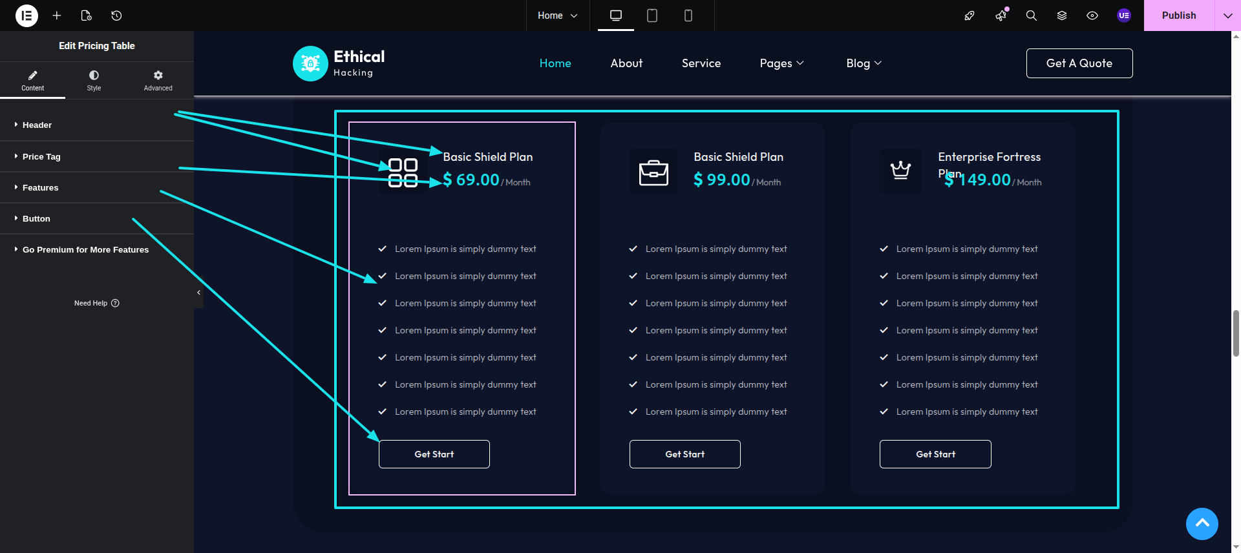Open the Finder search icon

click(1032, 16)
